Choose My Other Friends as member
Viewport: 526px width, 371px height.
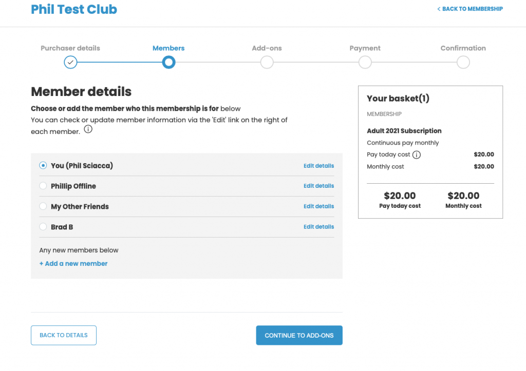click(x=43, y=206)
